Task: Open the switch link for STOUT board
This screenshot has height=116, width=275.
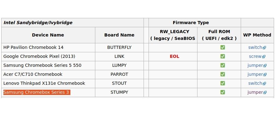Action: pos(257,83)
